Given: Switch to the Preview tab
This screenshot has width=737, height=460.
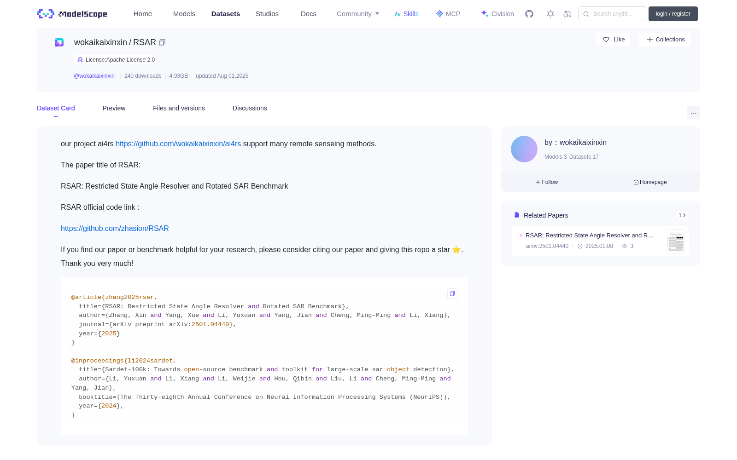Looking at the screenshot, I should (114, 108).
